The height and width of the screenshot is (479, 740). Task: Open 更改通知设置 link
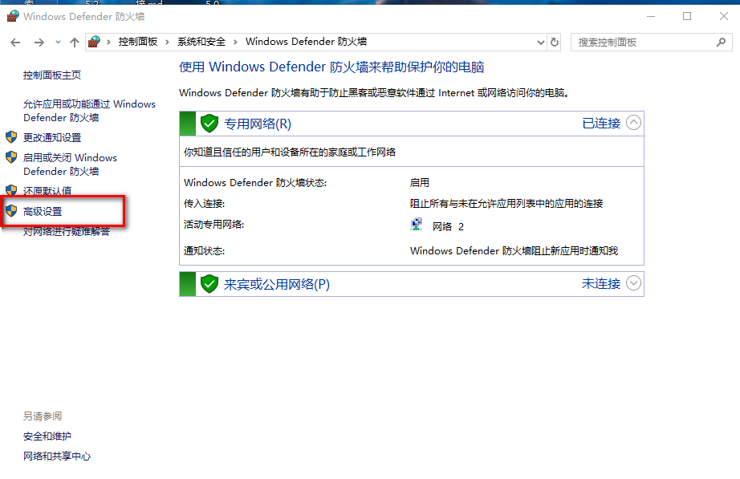click(52, 137)
